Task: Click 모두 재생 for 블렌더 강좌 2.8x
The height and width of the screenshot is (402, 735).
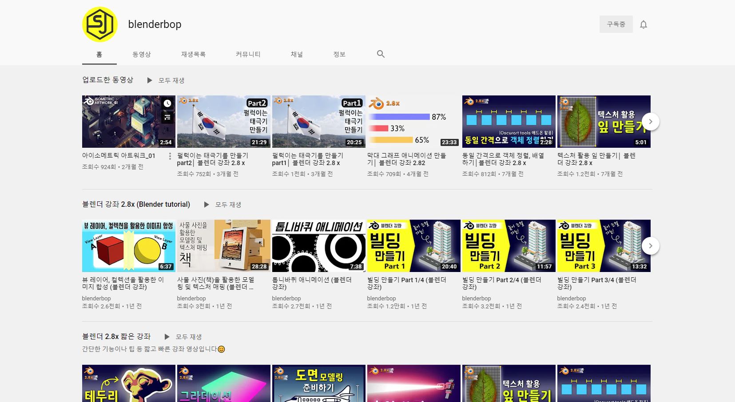Action: (x=228, y=205)
